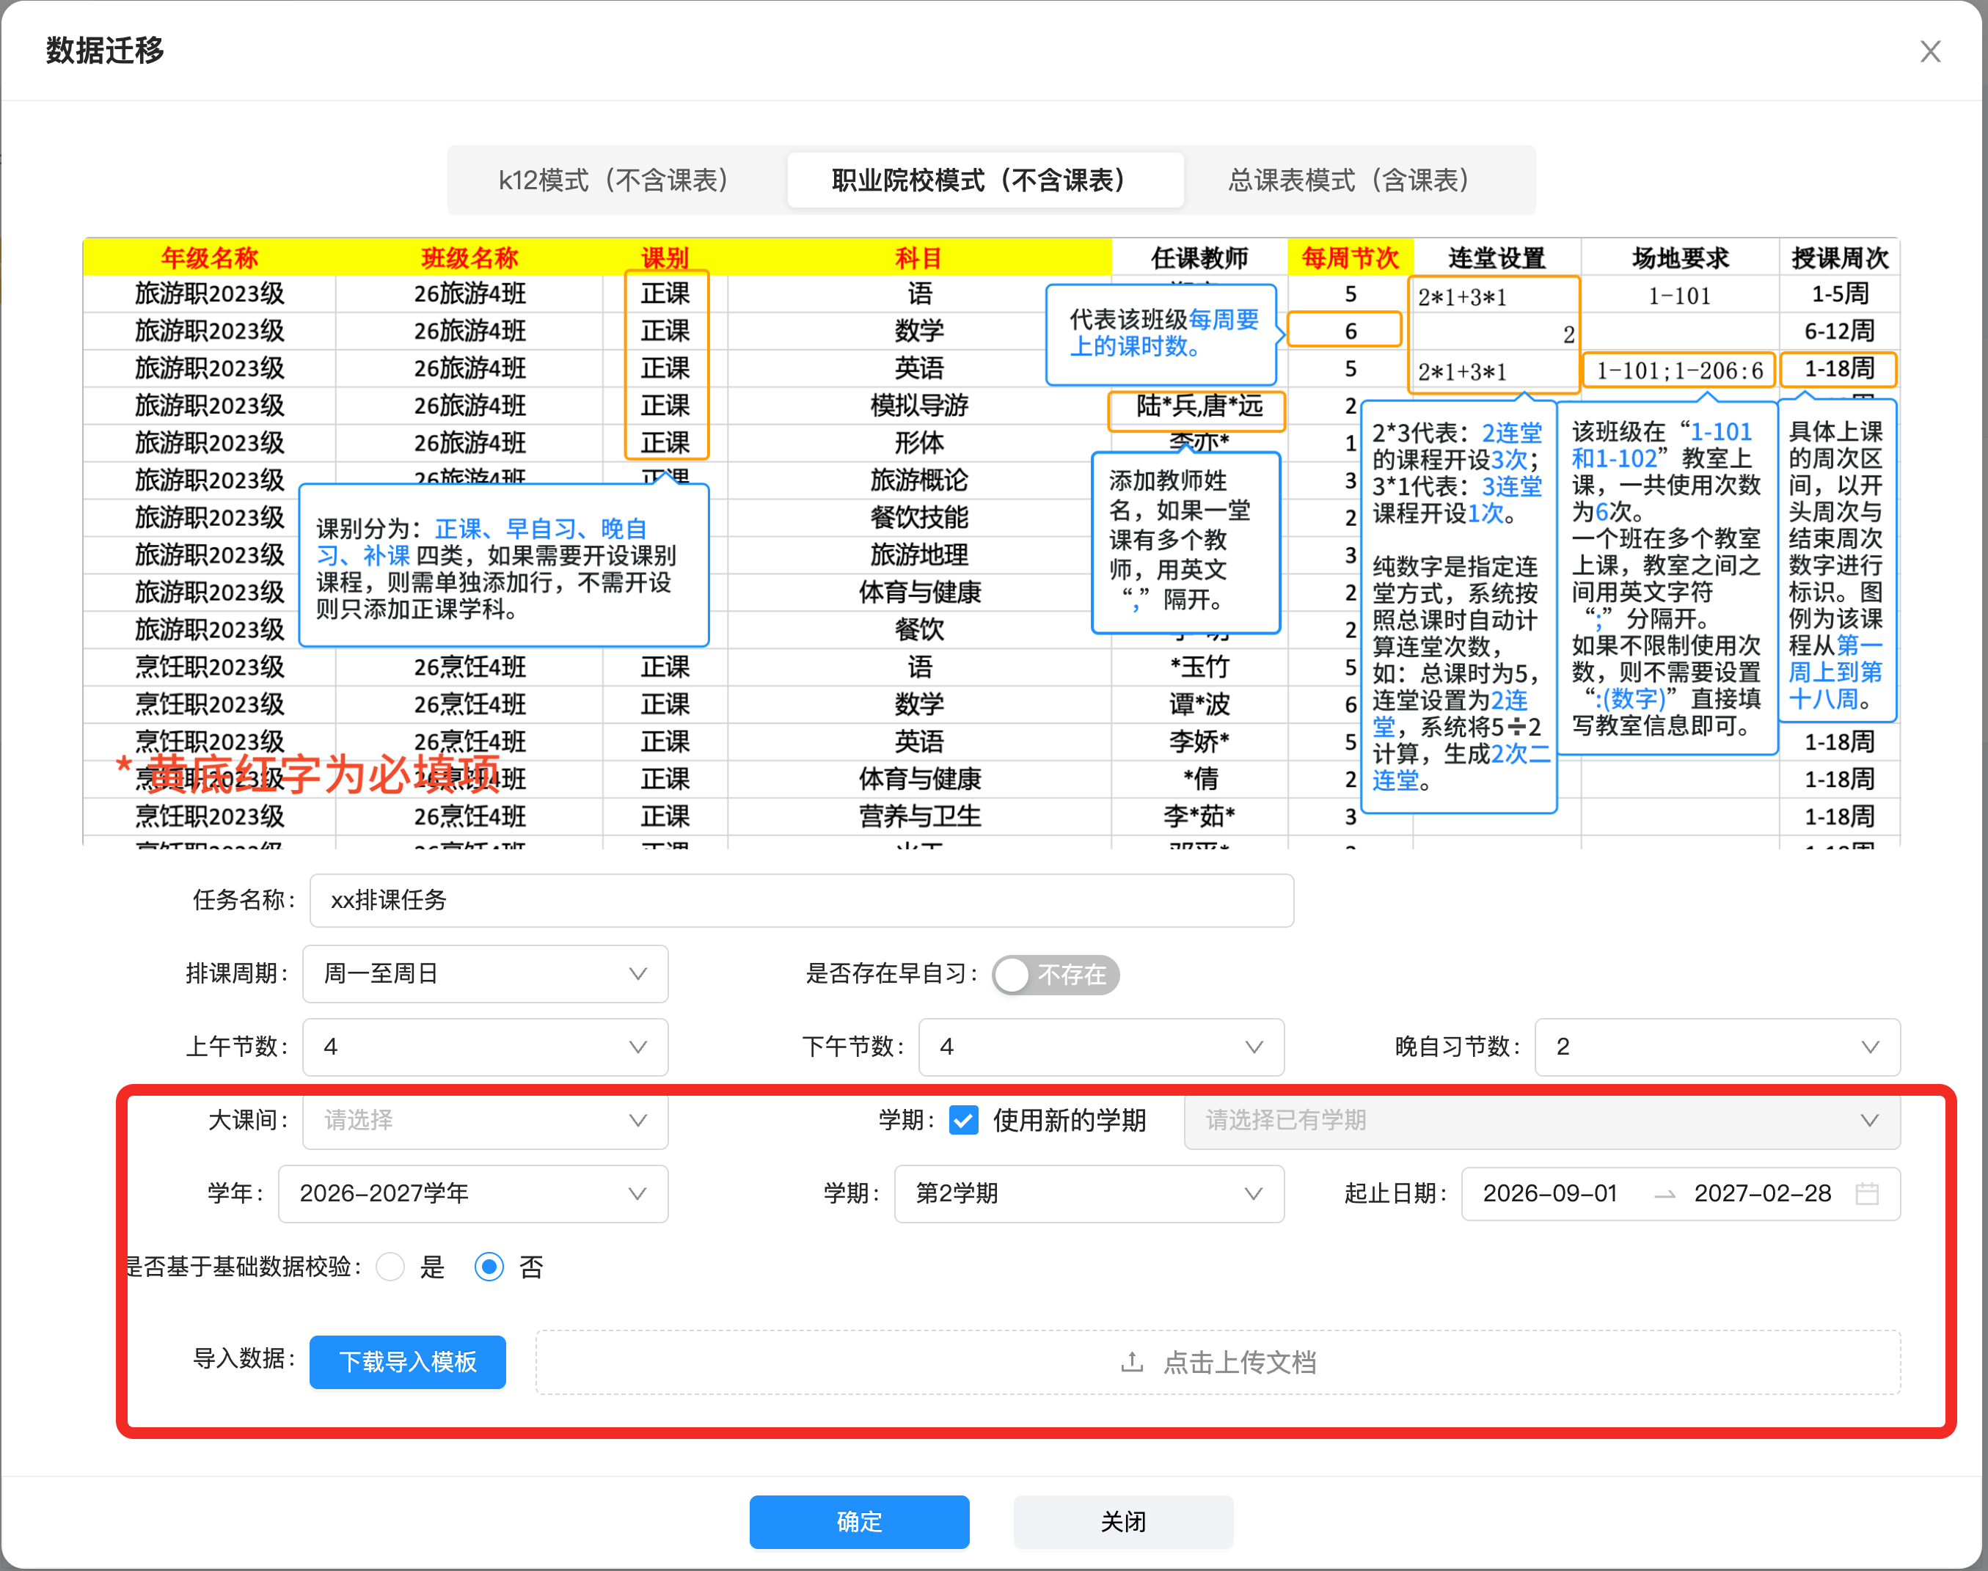Click the 下载导入模板 button
This screenshot has height=1571, width=1988.
click(408, 1361)
